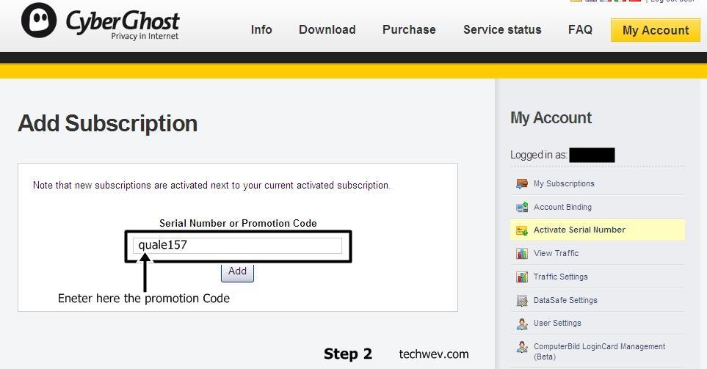Open the Purchase page
Image resolution: width=707 pixels, height=369 pixels.
409,30
